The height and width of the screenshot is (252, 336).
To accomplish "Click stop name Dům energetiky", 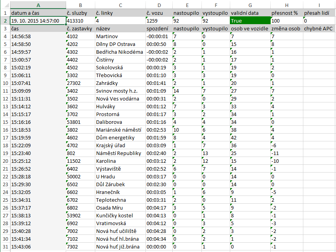I will (121, 137).
